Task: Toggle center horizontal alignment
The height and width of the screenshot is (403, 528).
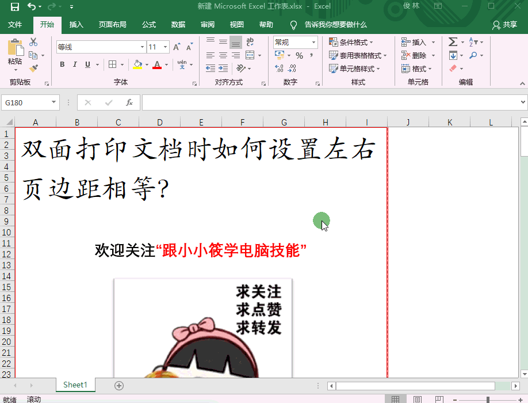Action: 223,55
